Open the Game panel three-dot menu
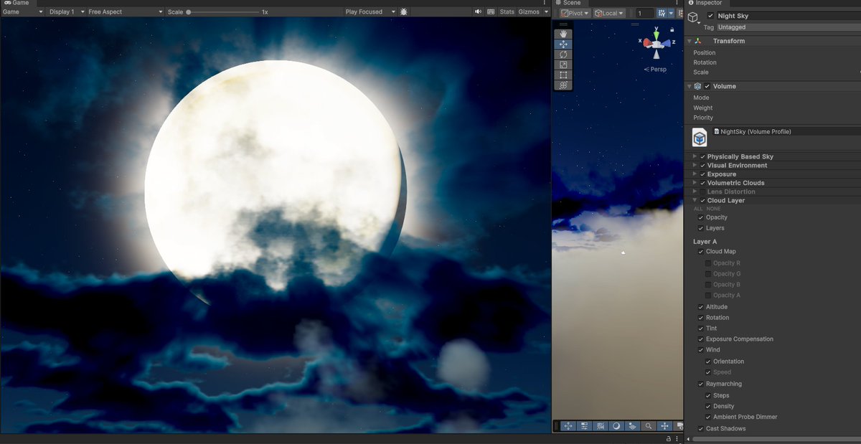The width and height of the screenshot is (861, 444). click(545, 3)
